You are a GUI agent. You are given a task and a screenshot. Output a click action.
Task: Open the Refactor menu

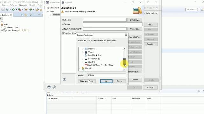tap(13, 5)
